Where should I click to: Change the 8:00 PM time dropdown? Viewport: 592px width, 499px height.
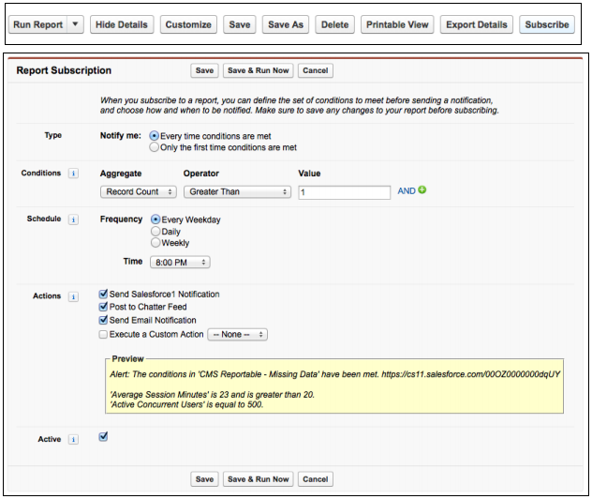pos(178,263)
